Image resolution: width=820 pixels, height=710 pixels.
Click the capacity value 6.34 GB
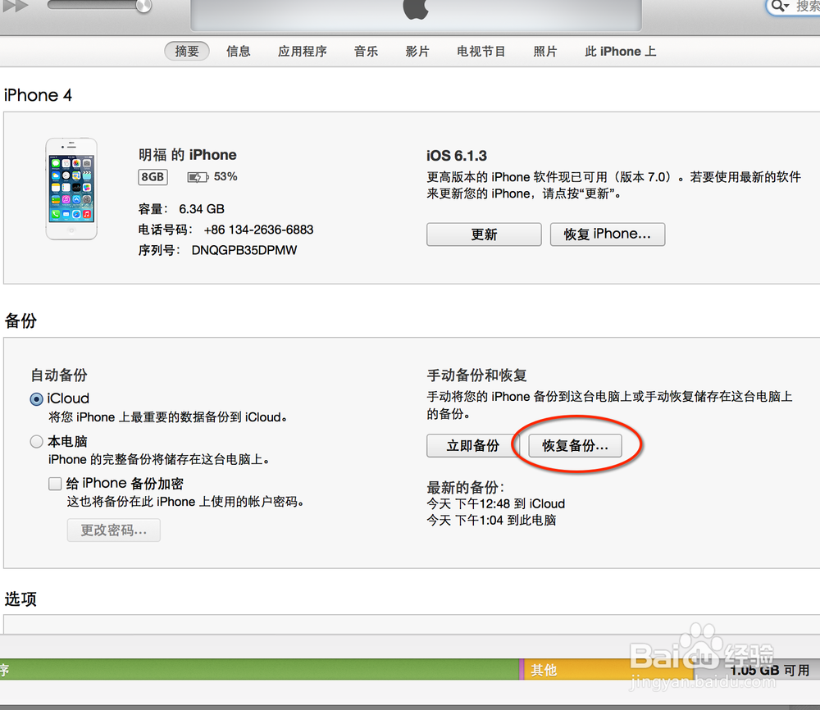(x=202, y=209)
